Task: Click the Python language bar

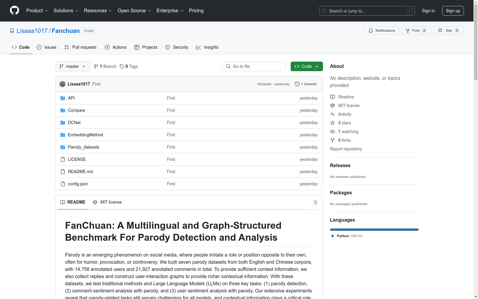Action: click(x=374, y=230)
